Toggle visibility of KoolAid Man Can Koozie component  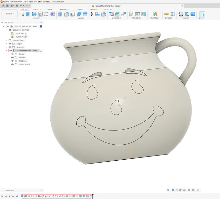pos(11,51)
